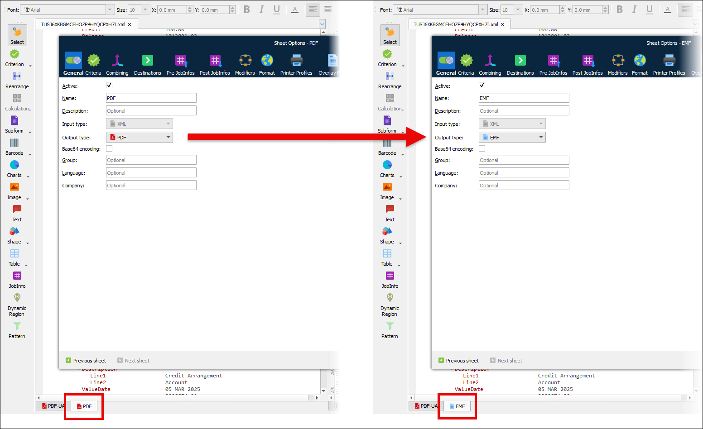
Task: Choose JobInfo tool in left window sidebar
Action: click(x=17, y=280)
